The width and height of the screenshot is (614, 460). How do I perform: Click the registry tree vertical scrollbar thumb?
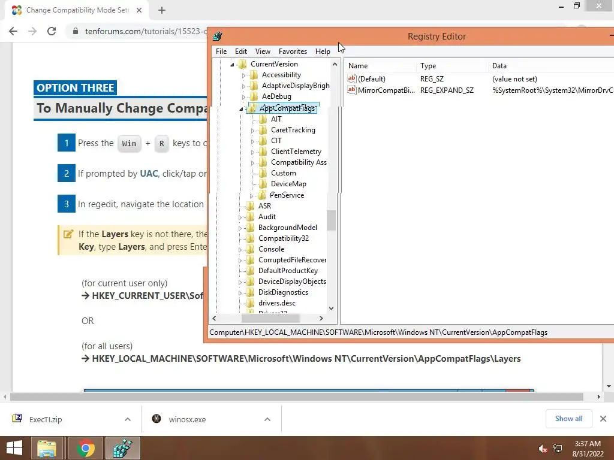tap(331, 220)
